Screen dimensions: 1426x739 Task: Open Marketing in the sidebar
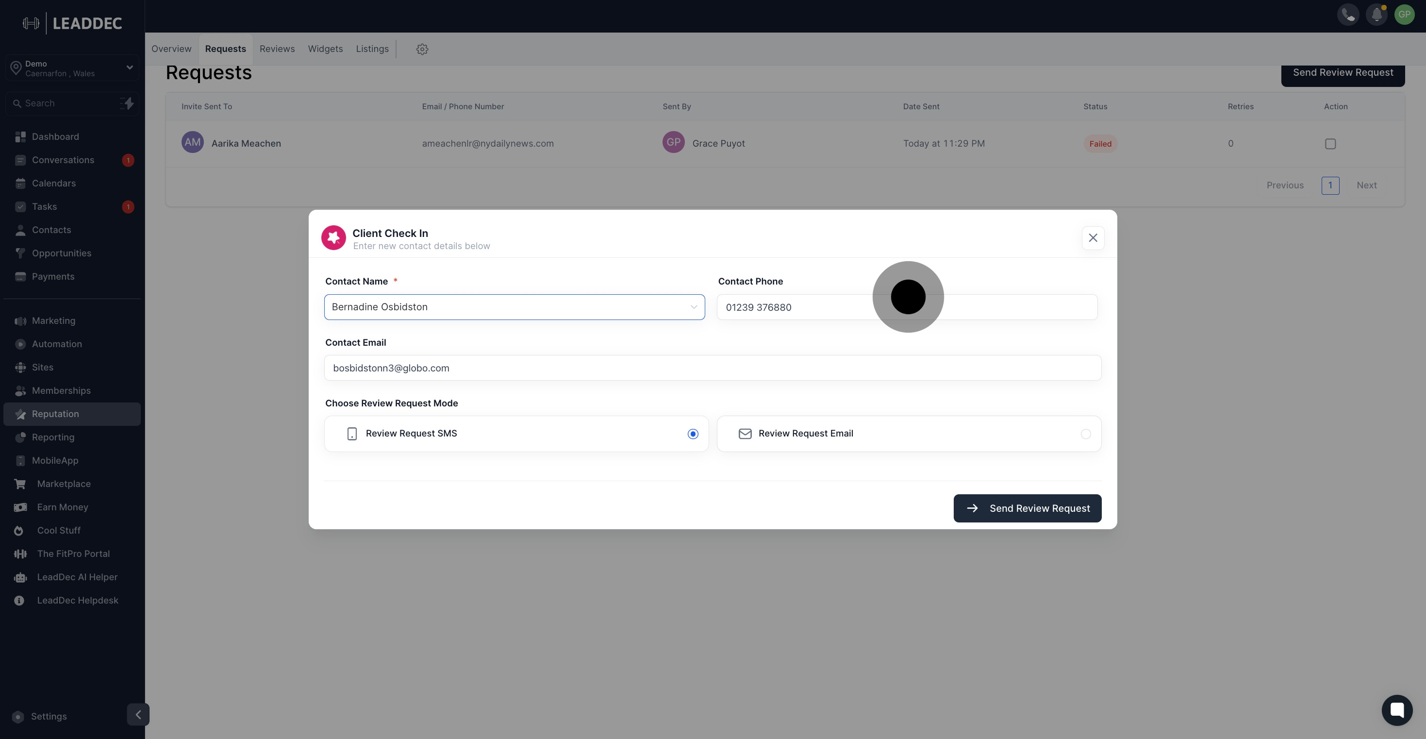tap(72, 321)
